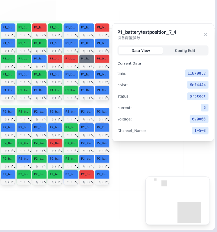The width and height of the screenshot is (217, 232).
Task: Click the voltage value 0.0003
Action: tap(199, 119)
